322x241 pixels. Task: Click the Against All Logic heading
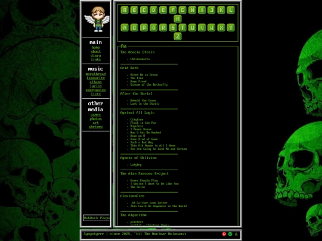(x=137, y=112)
